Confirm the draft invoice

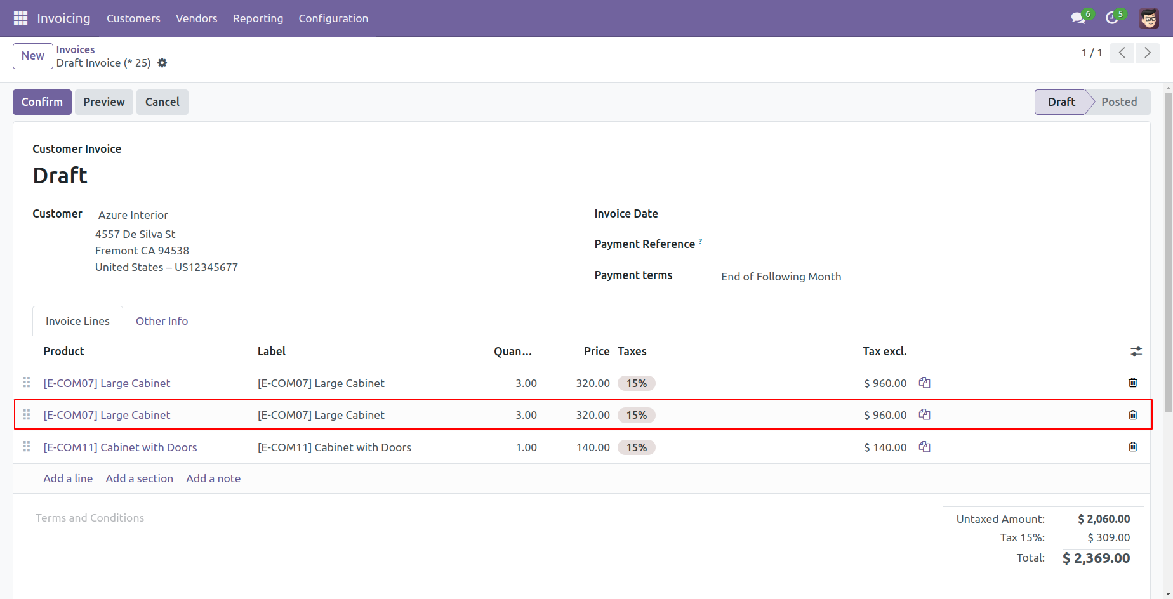[x=42, y=102]
